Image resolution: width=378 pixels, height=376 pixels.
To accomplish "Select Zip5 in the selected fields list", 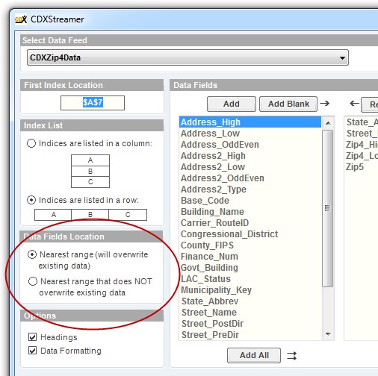I will (362, 167).
